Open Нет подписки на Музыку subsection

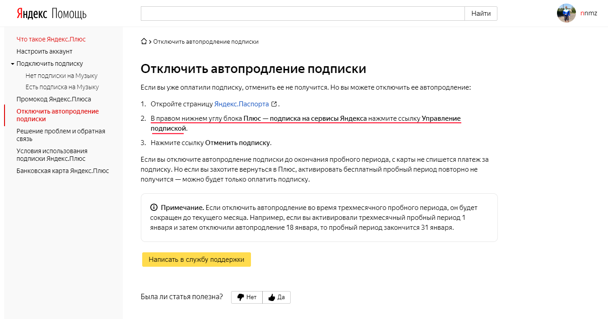click(x=61, y=76)
